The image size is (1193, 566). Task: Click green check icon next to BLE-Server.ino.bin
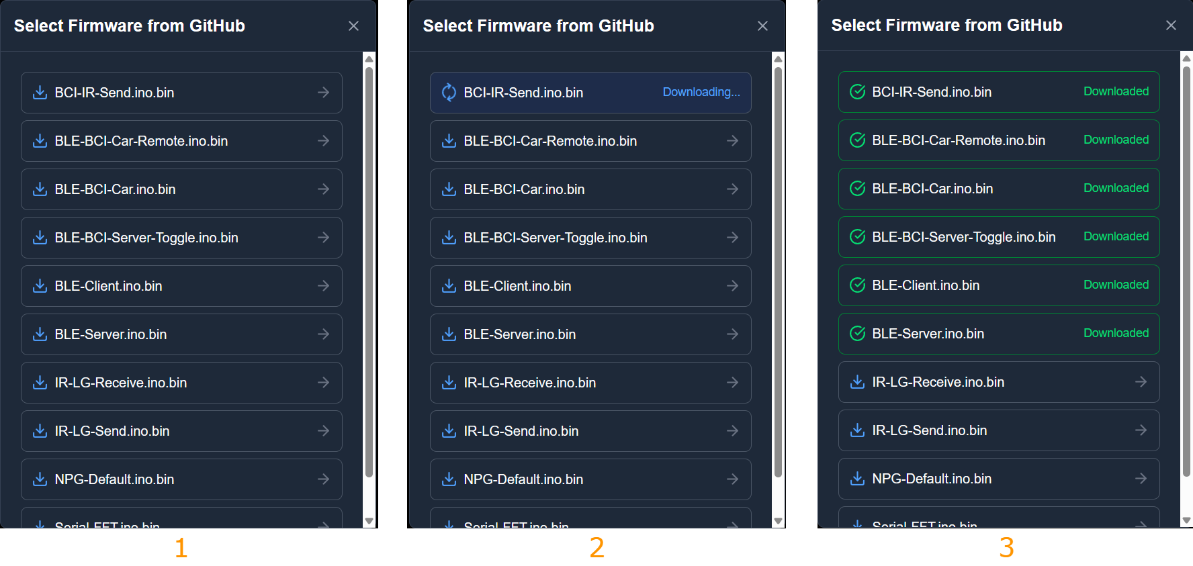pyautogui.click(x=857, y=334)
